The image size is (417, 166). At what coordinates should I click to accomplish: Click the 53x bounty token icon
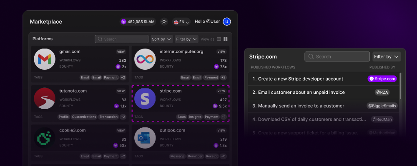116,145
